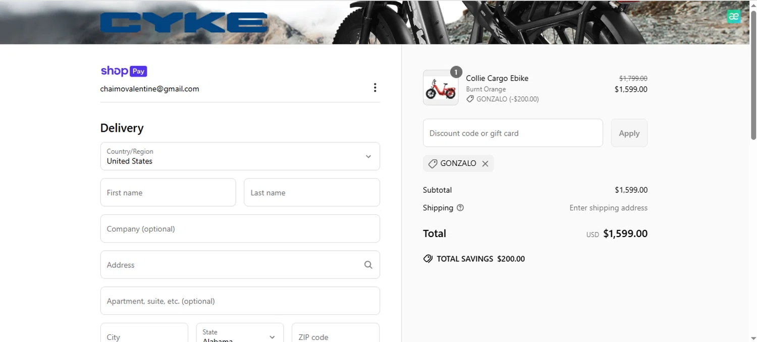This screenshot has width=757, height=342.
Task: Open the State dropdown
Action: click(x=240, y=333)
